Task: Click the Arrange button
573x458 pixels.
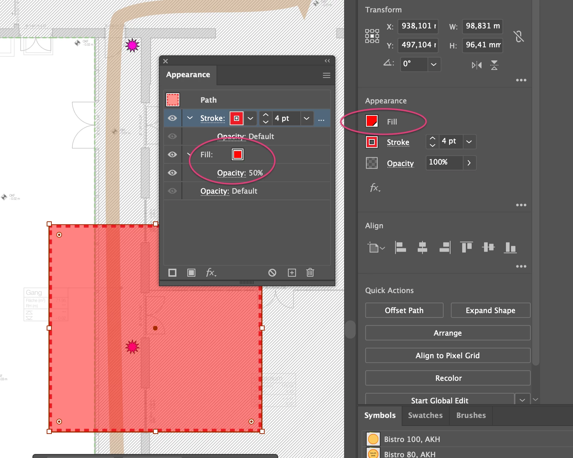Action: (448, 333)
